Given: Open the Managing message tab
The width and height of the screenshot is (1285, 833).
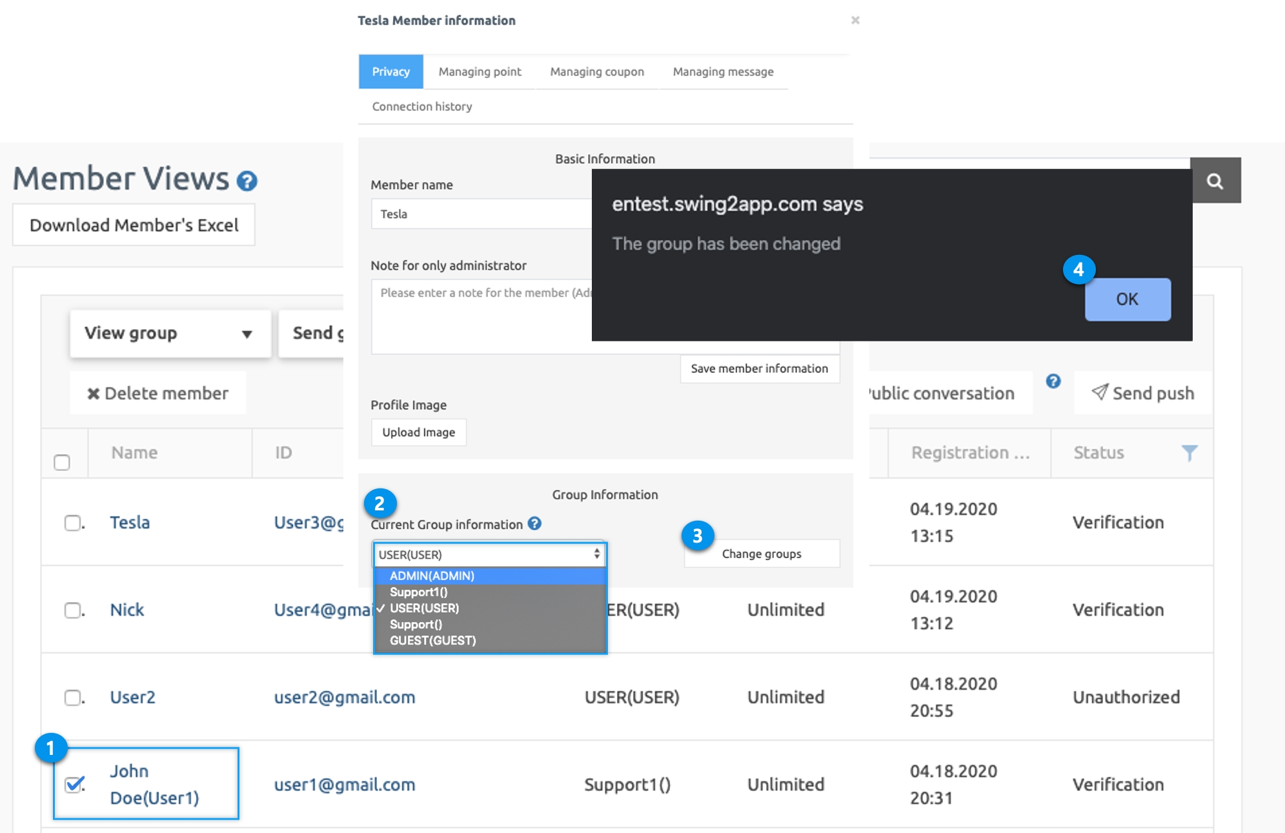Looking at the screenshot, I should click(723, 72).
